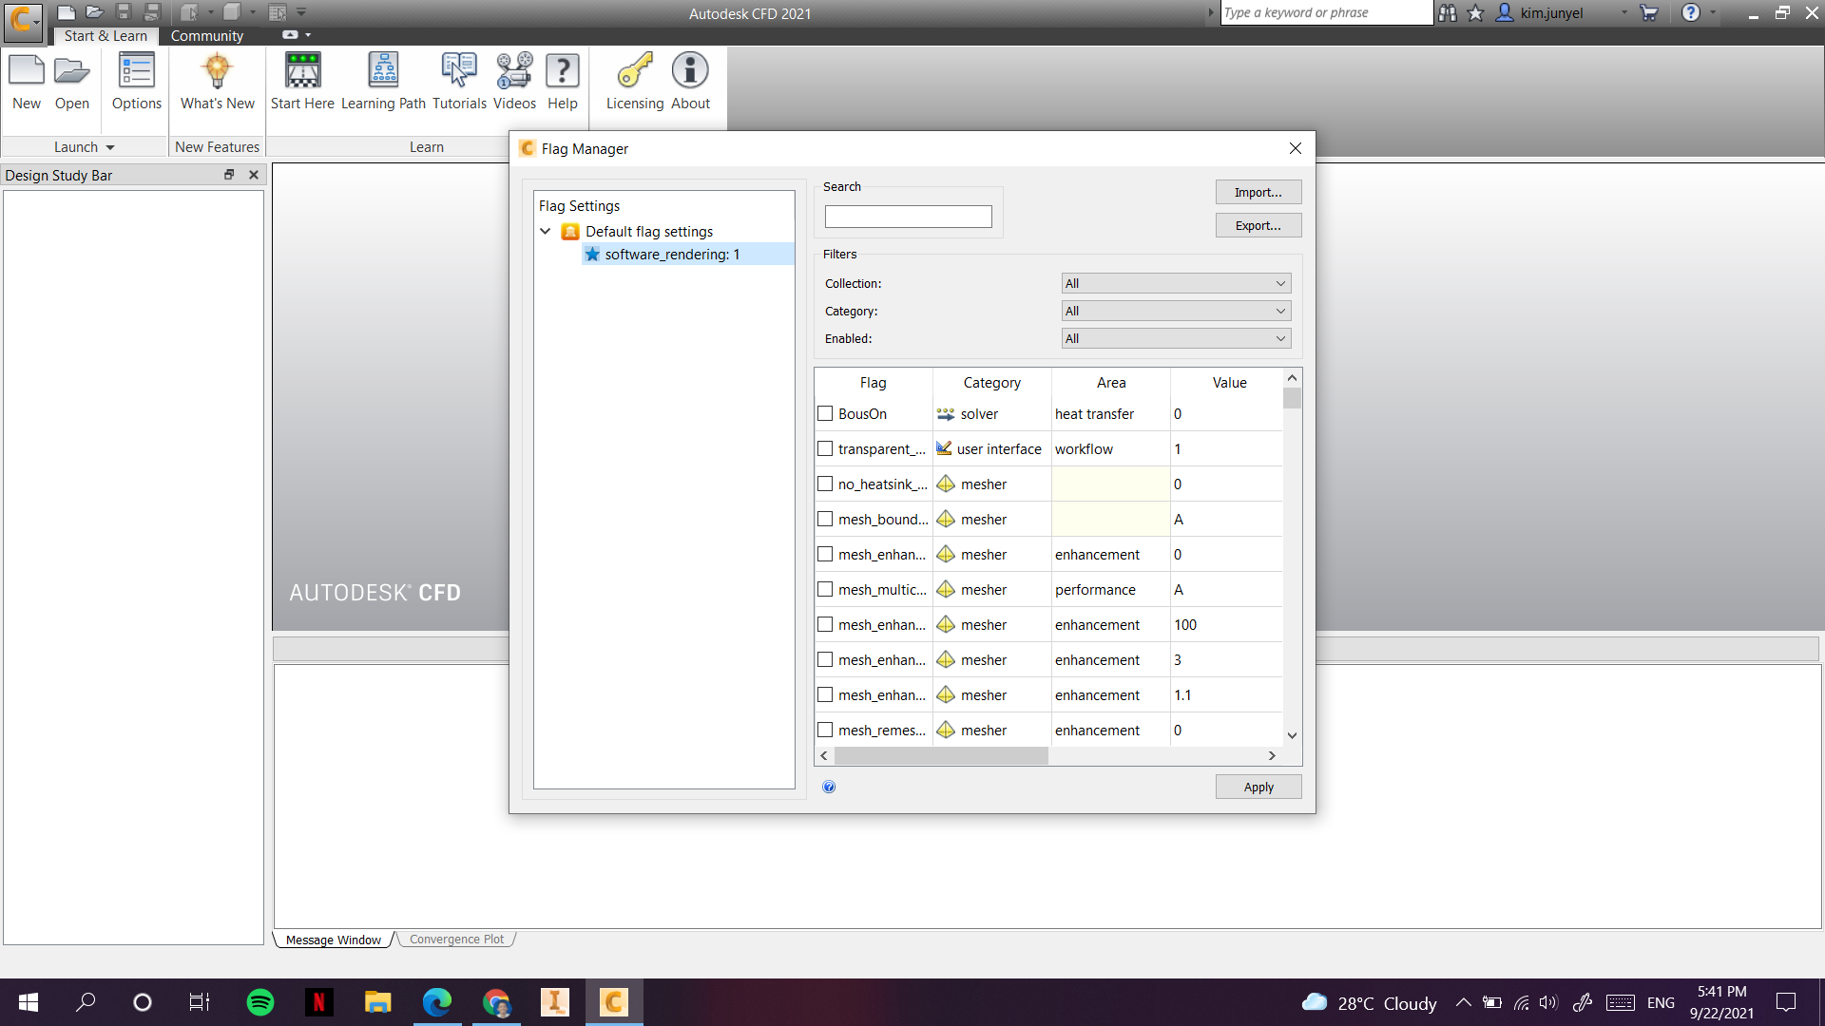Click the Import... button
Image resolution: width=1825 pixels, height=1026 pixels.
(1258, 193)
